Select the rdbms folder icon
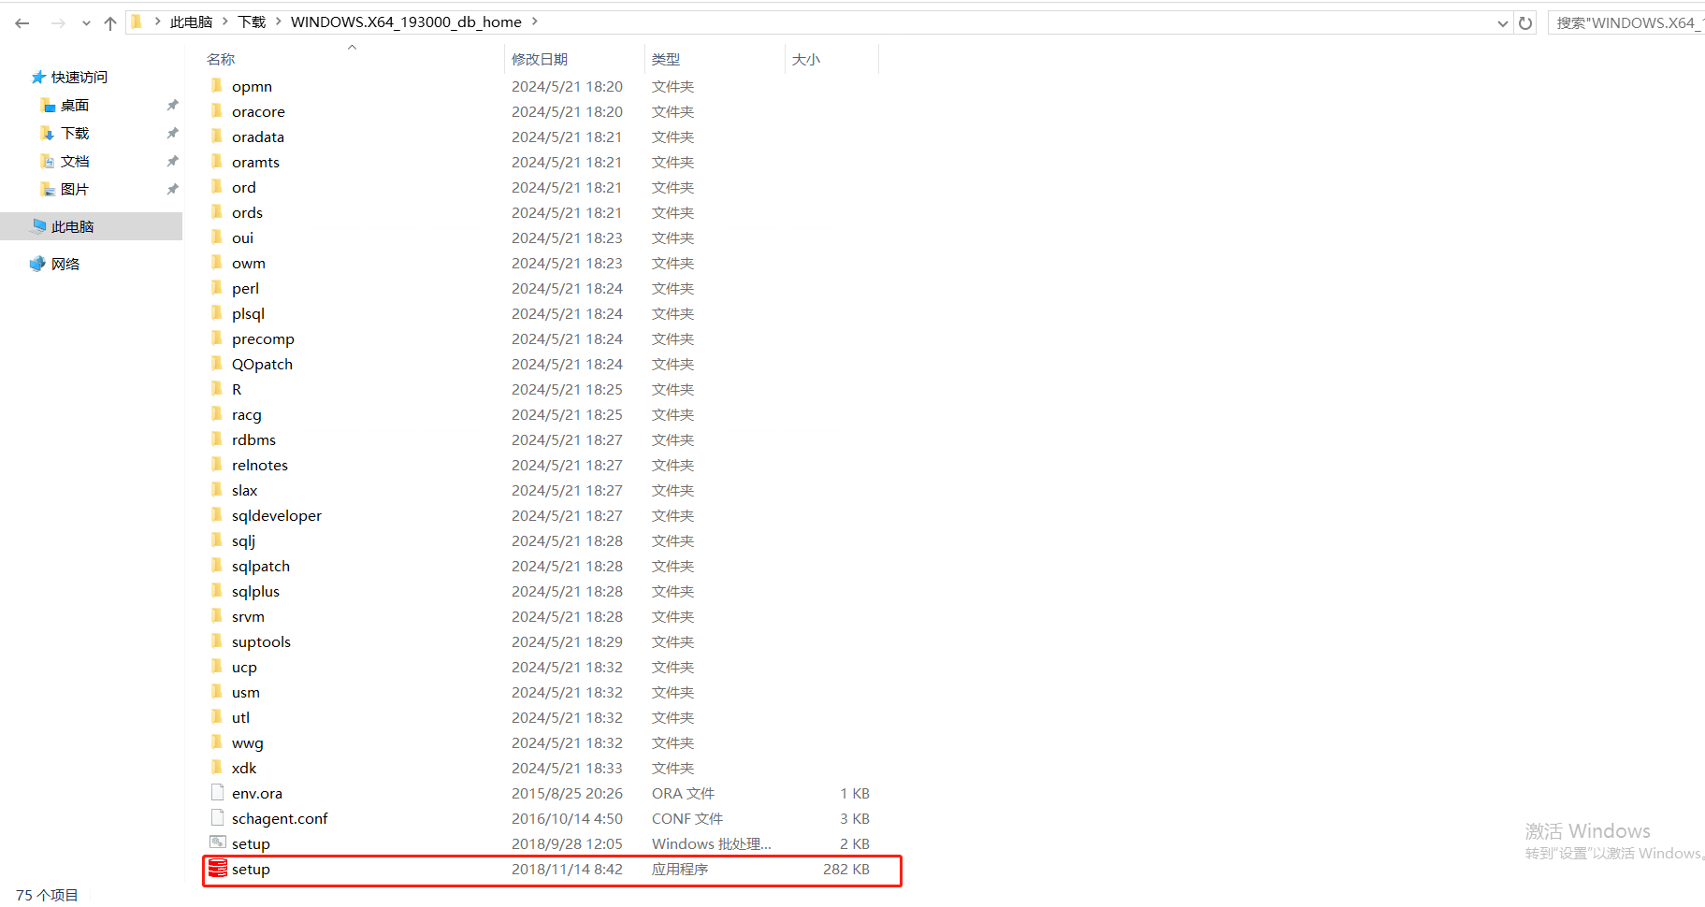This screenshot has width=1705, height=907. click(217, 439)
